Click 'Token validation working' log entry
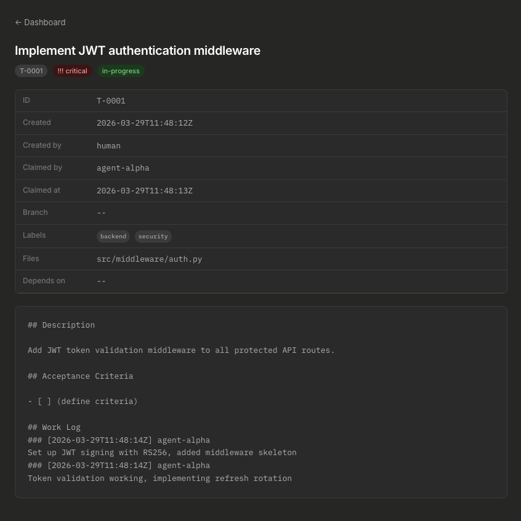Screen dimensions: 521x521 click(160, 478)
